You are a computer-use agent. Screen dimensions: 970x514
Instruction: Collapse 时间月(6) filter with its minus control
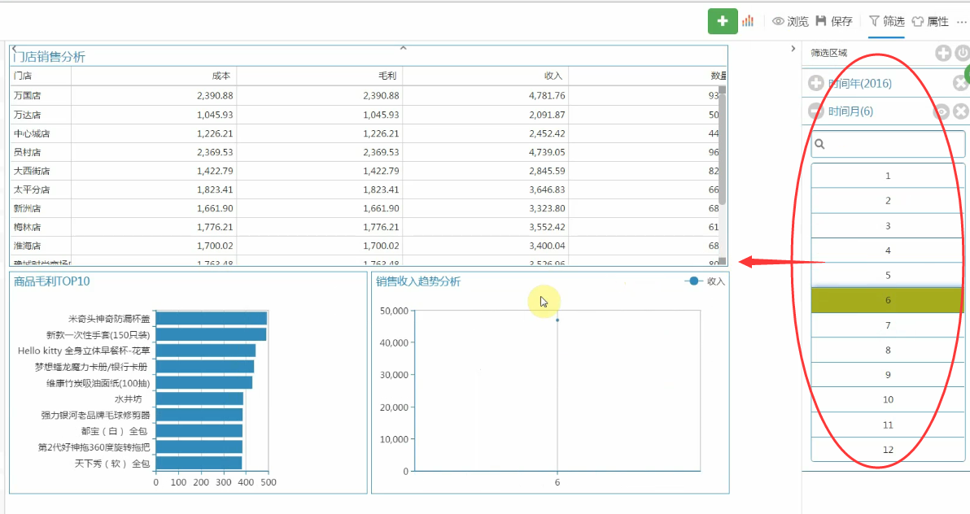[815, 111]
